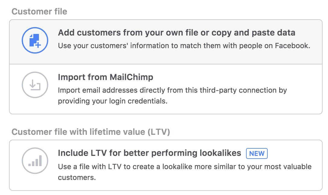Choose the 'Import from MailChimp' heading
Viewport: 328px width, 195px height.
point(106,77)
